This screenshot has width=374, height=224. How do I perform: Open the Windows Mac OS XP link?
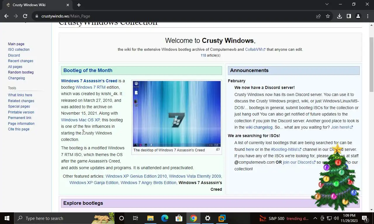tap(80, 120)
